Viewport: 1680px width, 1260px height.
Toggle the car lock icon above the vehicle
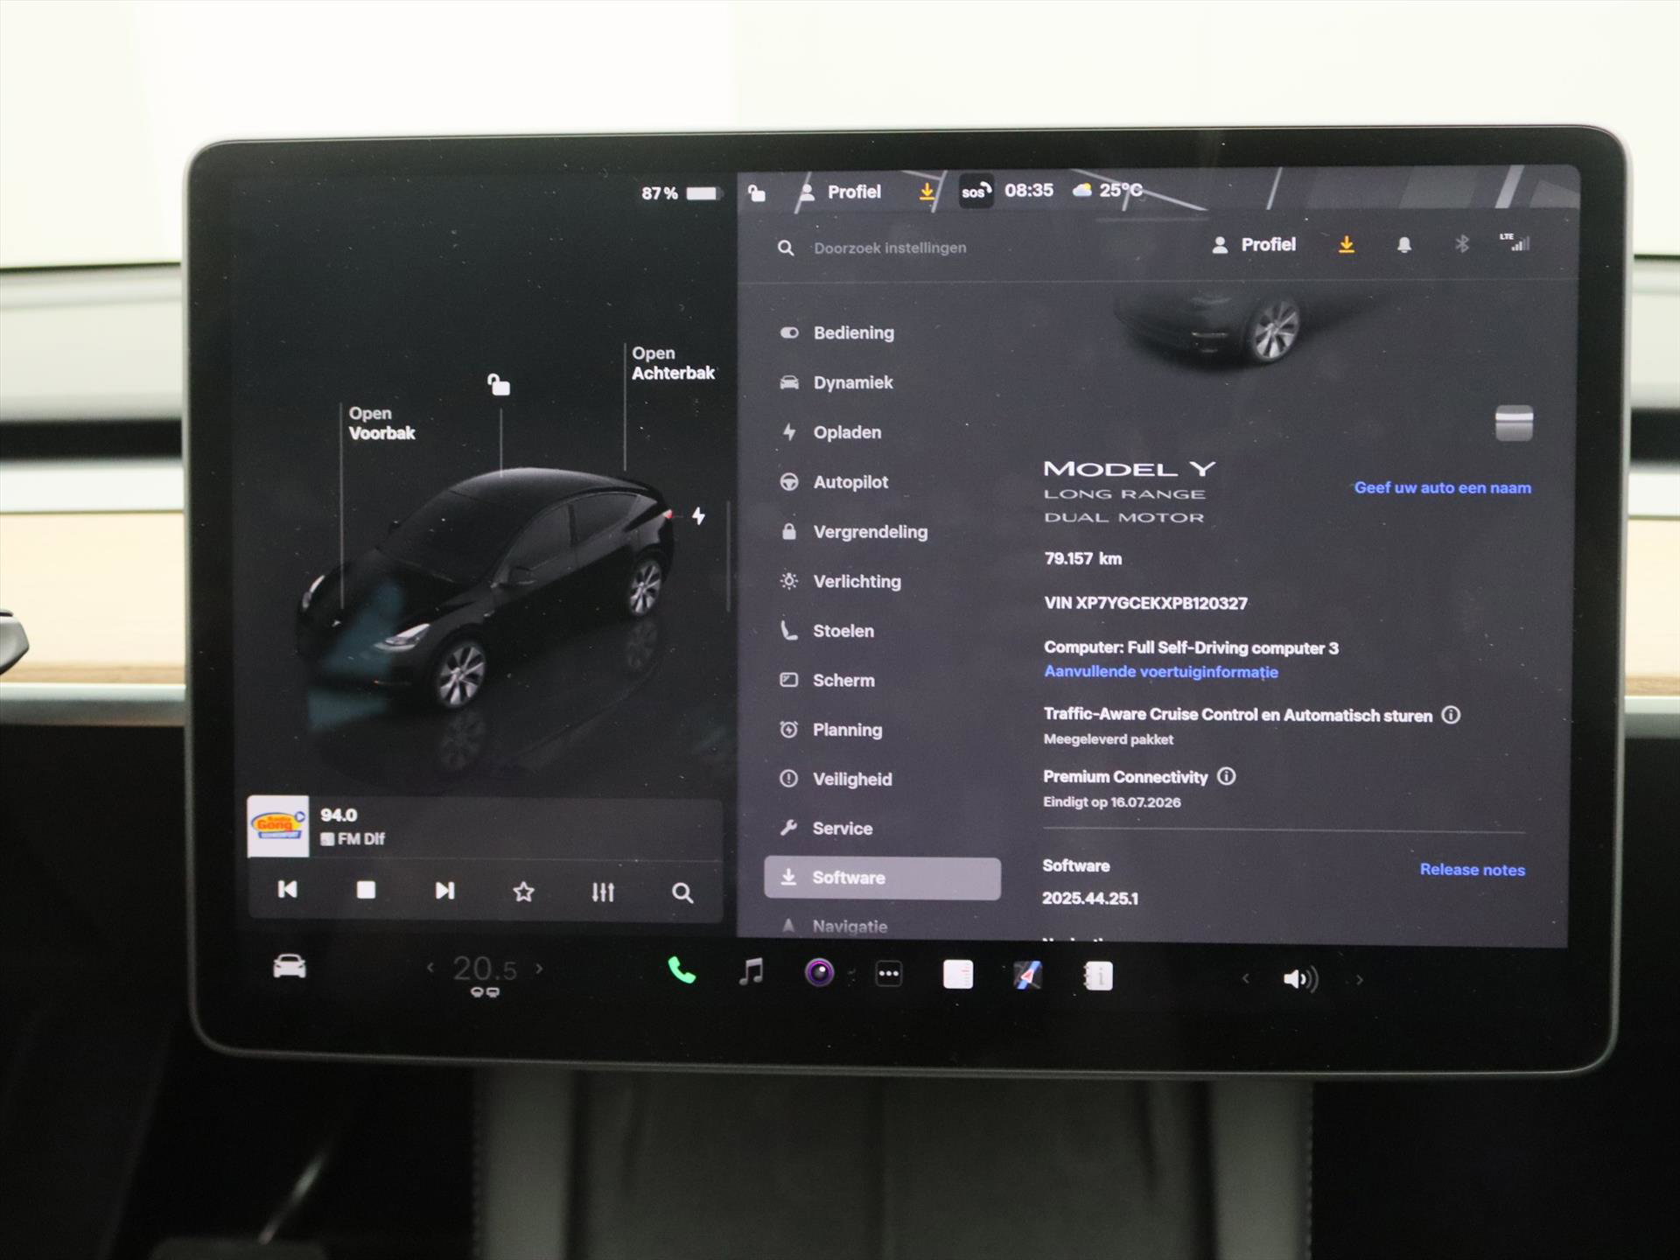tap(499, 384)
